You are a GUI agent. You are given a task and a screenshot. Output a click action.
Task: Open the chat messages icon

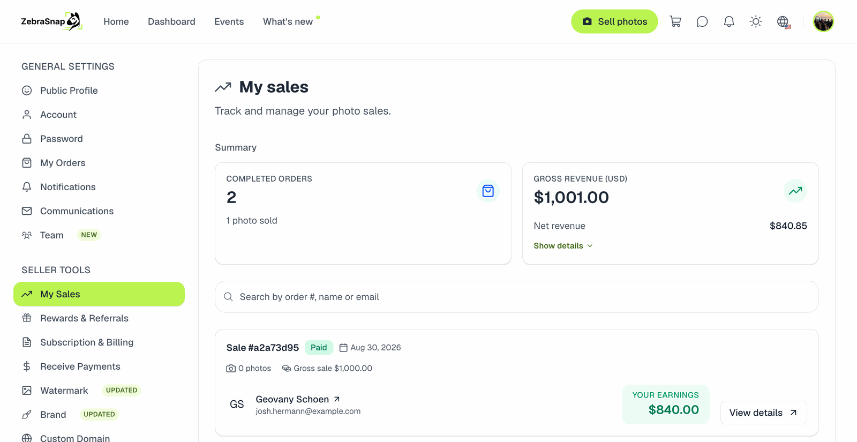702,21
